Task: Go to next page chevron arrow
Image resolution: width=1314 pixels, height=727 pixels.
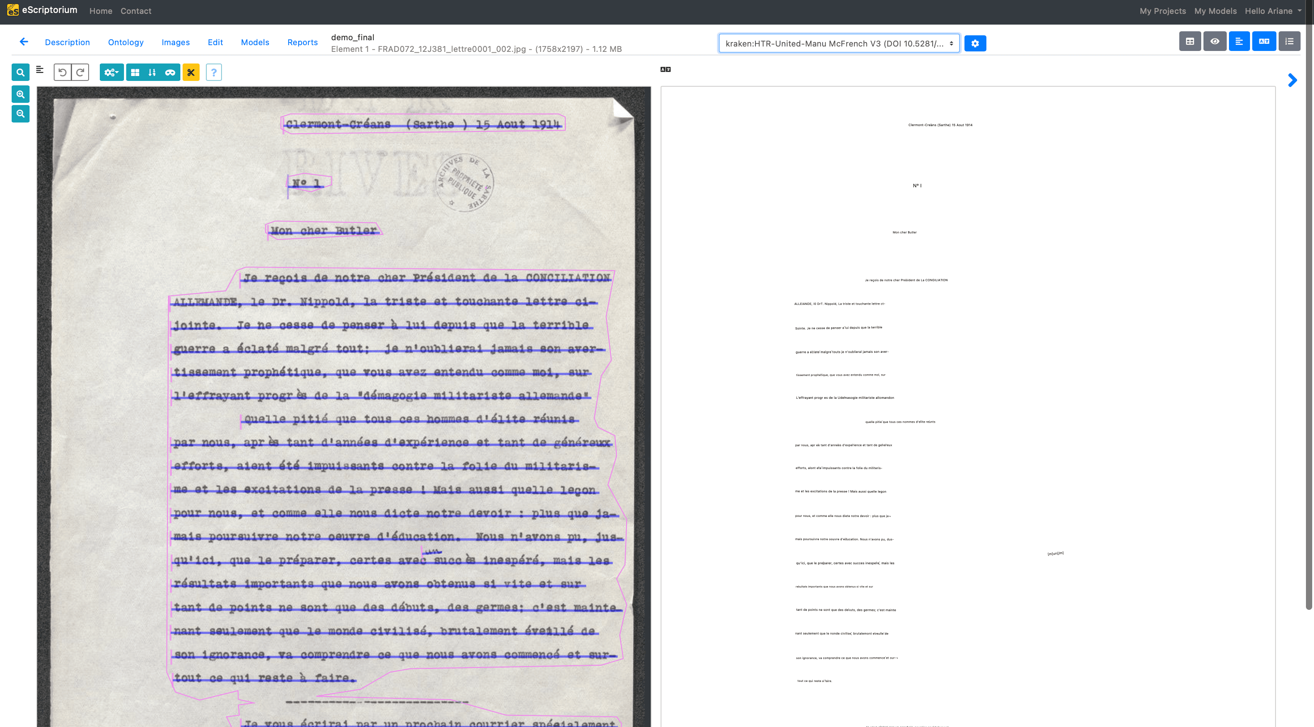Action: 1292,80
